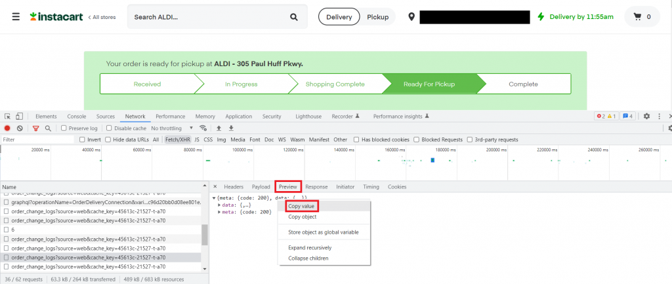Filter requests by Fetch/XHR type
Image resolution: width=672 pixels, height=284 pixels.
point(178,139)
